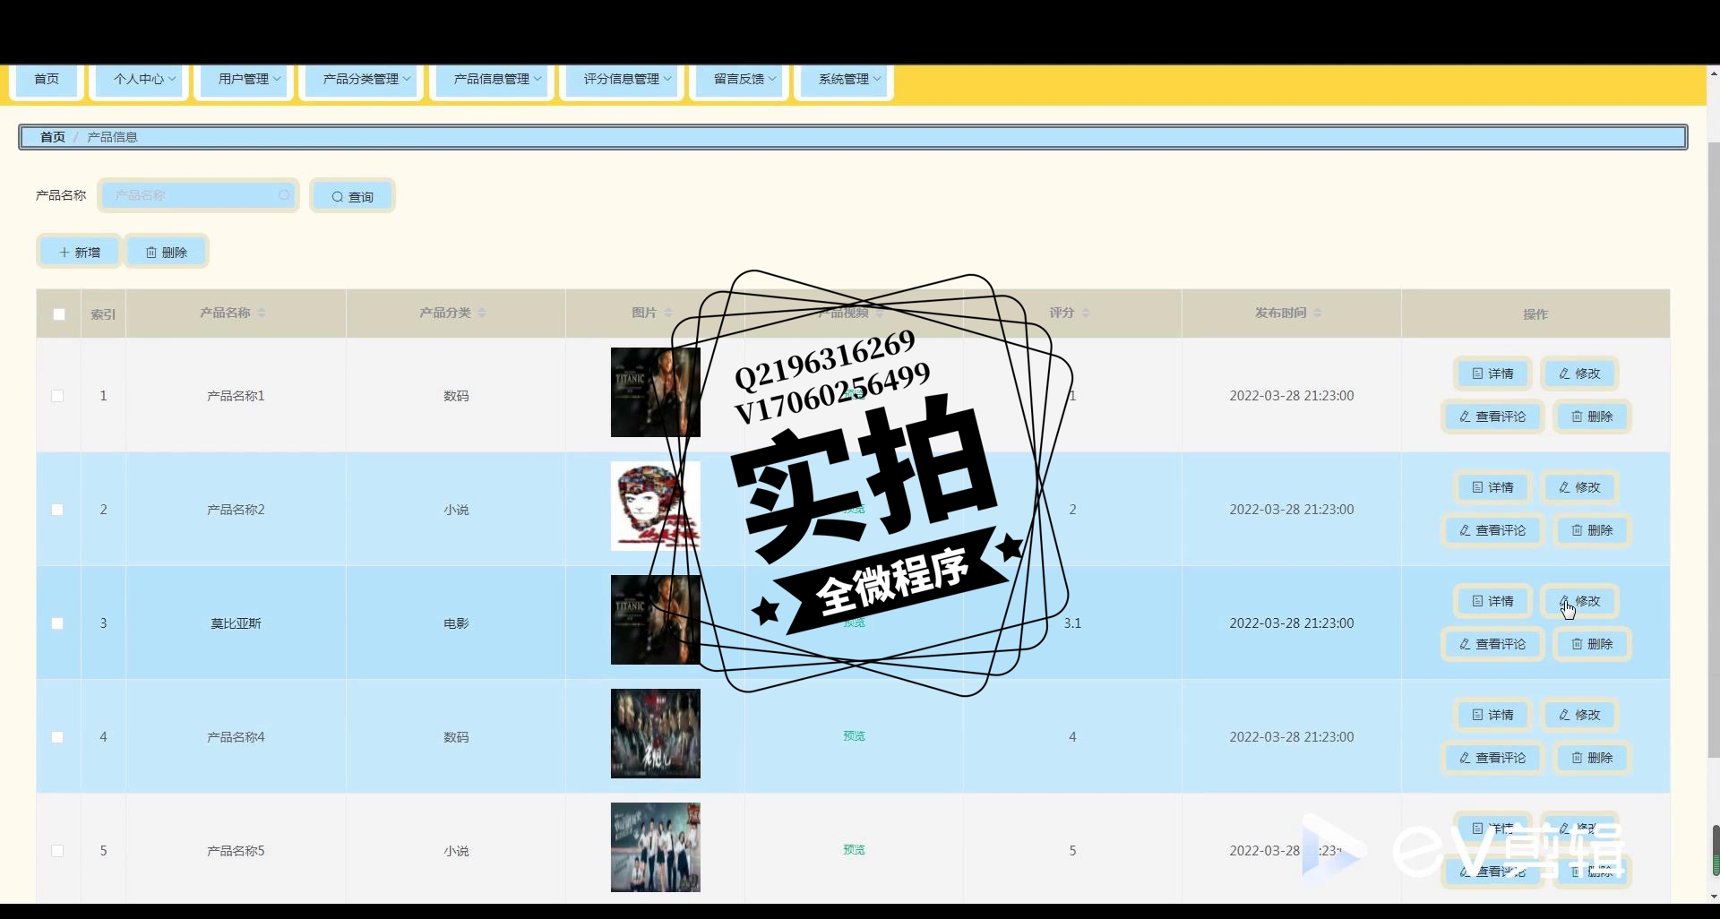Click 修改 for 产品名称1
This screenshot has height=919, width=1720.
[1579, 374]
